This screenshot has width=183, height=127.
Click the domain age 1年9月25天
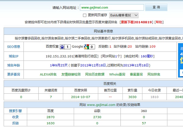coord(59,65)
